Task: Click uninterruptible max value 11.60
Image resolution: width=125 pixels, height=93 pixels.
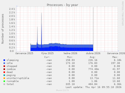Action: [116, 78]
